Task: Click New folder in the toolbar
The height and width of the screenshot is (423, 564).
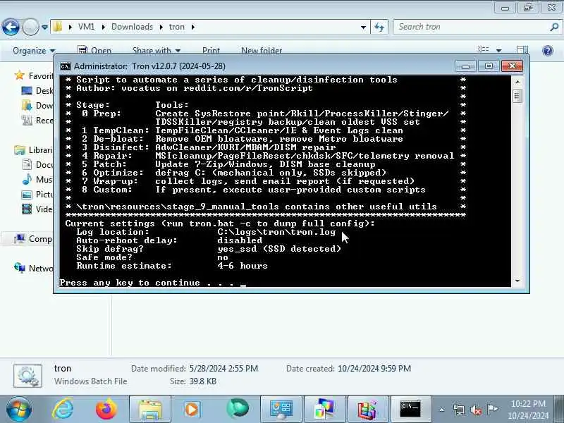Action: point(262,51)
